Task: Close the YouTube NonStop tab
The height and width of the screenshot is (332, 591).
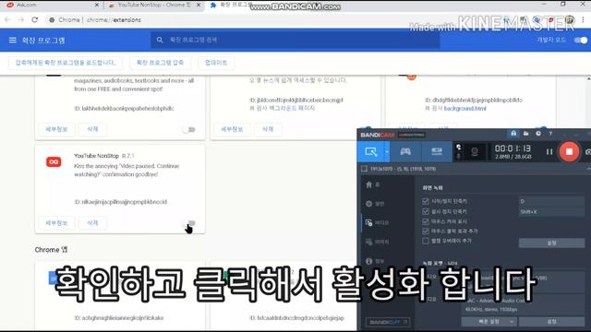Action: (199, 5)
